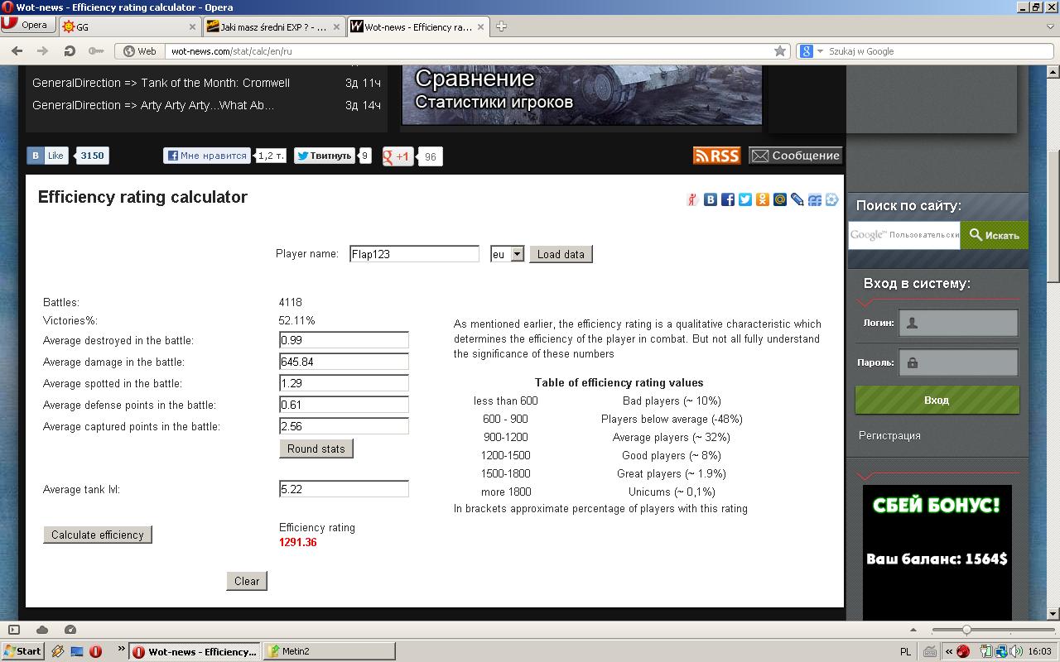Viewport: 1060px width, 662px height.
Task: Click Искать site search button
Action: pyautogui.click(x=994, y=235)
